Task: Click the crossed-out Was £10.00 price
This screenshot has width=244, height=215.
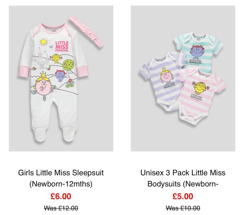Action: (183, 208)
